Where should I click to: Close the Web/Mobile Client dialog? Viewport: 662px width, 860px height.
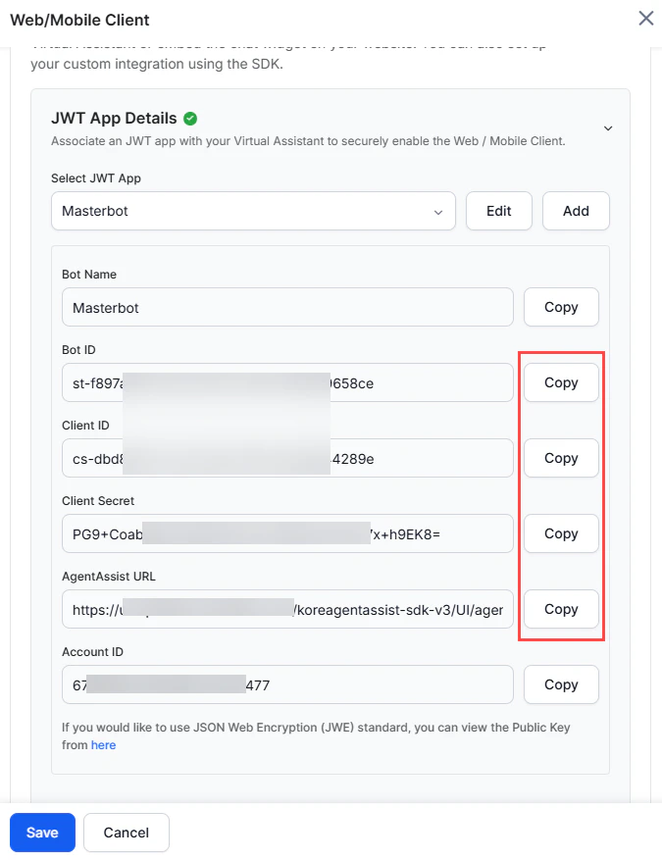coord(645,18)
